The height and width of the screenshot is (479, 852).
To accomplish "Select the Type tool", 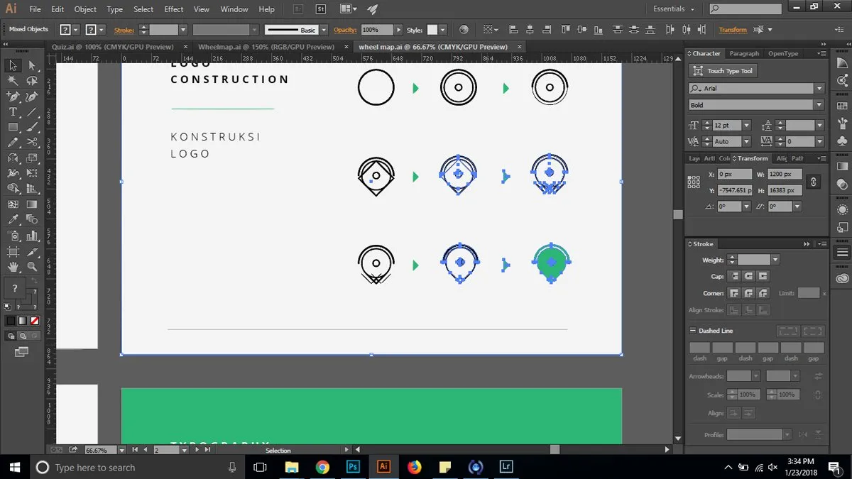I will 13,112.
